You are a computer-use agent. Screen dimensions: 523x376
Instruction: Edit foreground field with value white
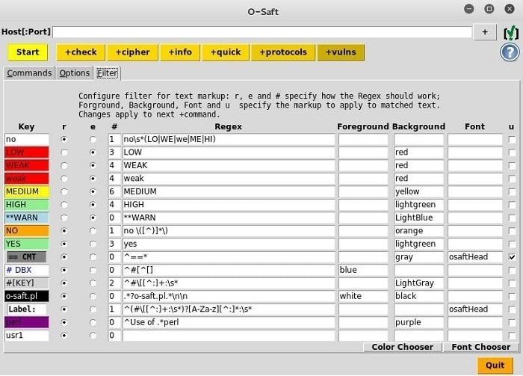[363, 296]
